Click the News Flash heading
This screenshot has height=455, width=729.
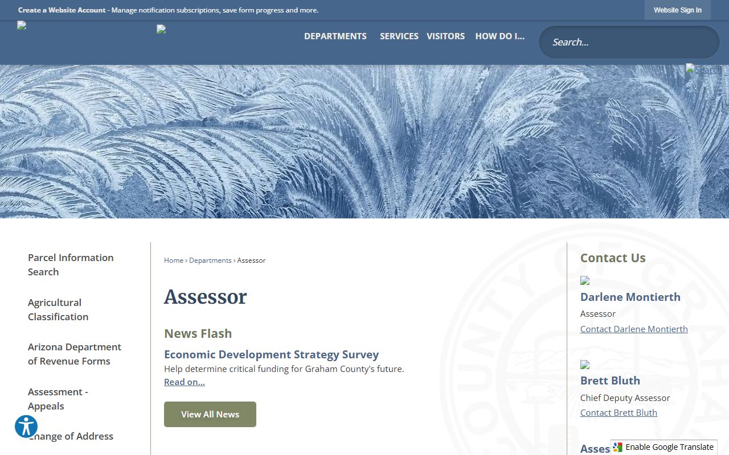[198, 333]
